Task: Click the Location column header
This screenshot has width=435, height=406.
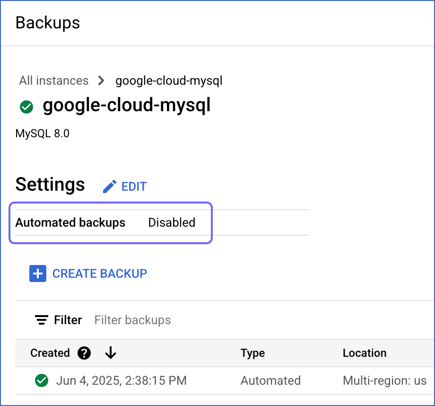Action: pos(365,353)
